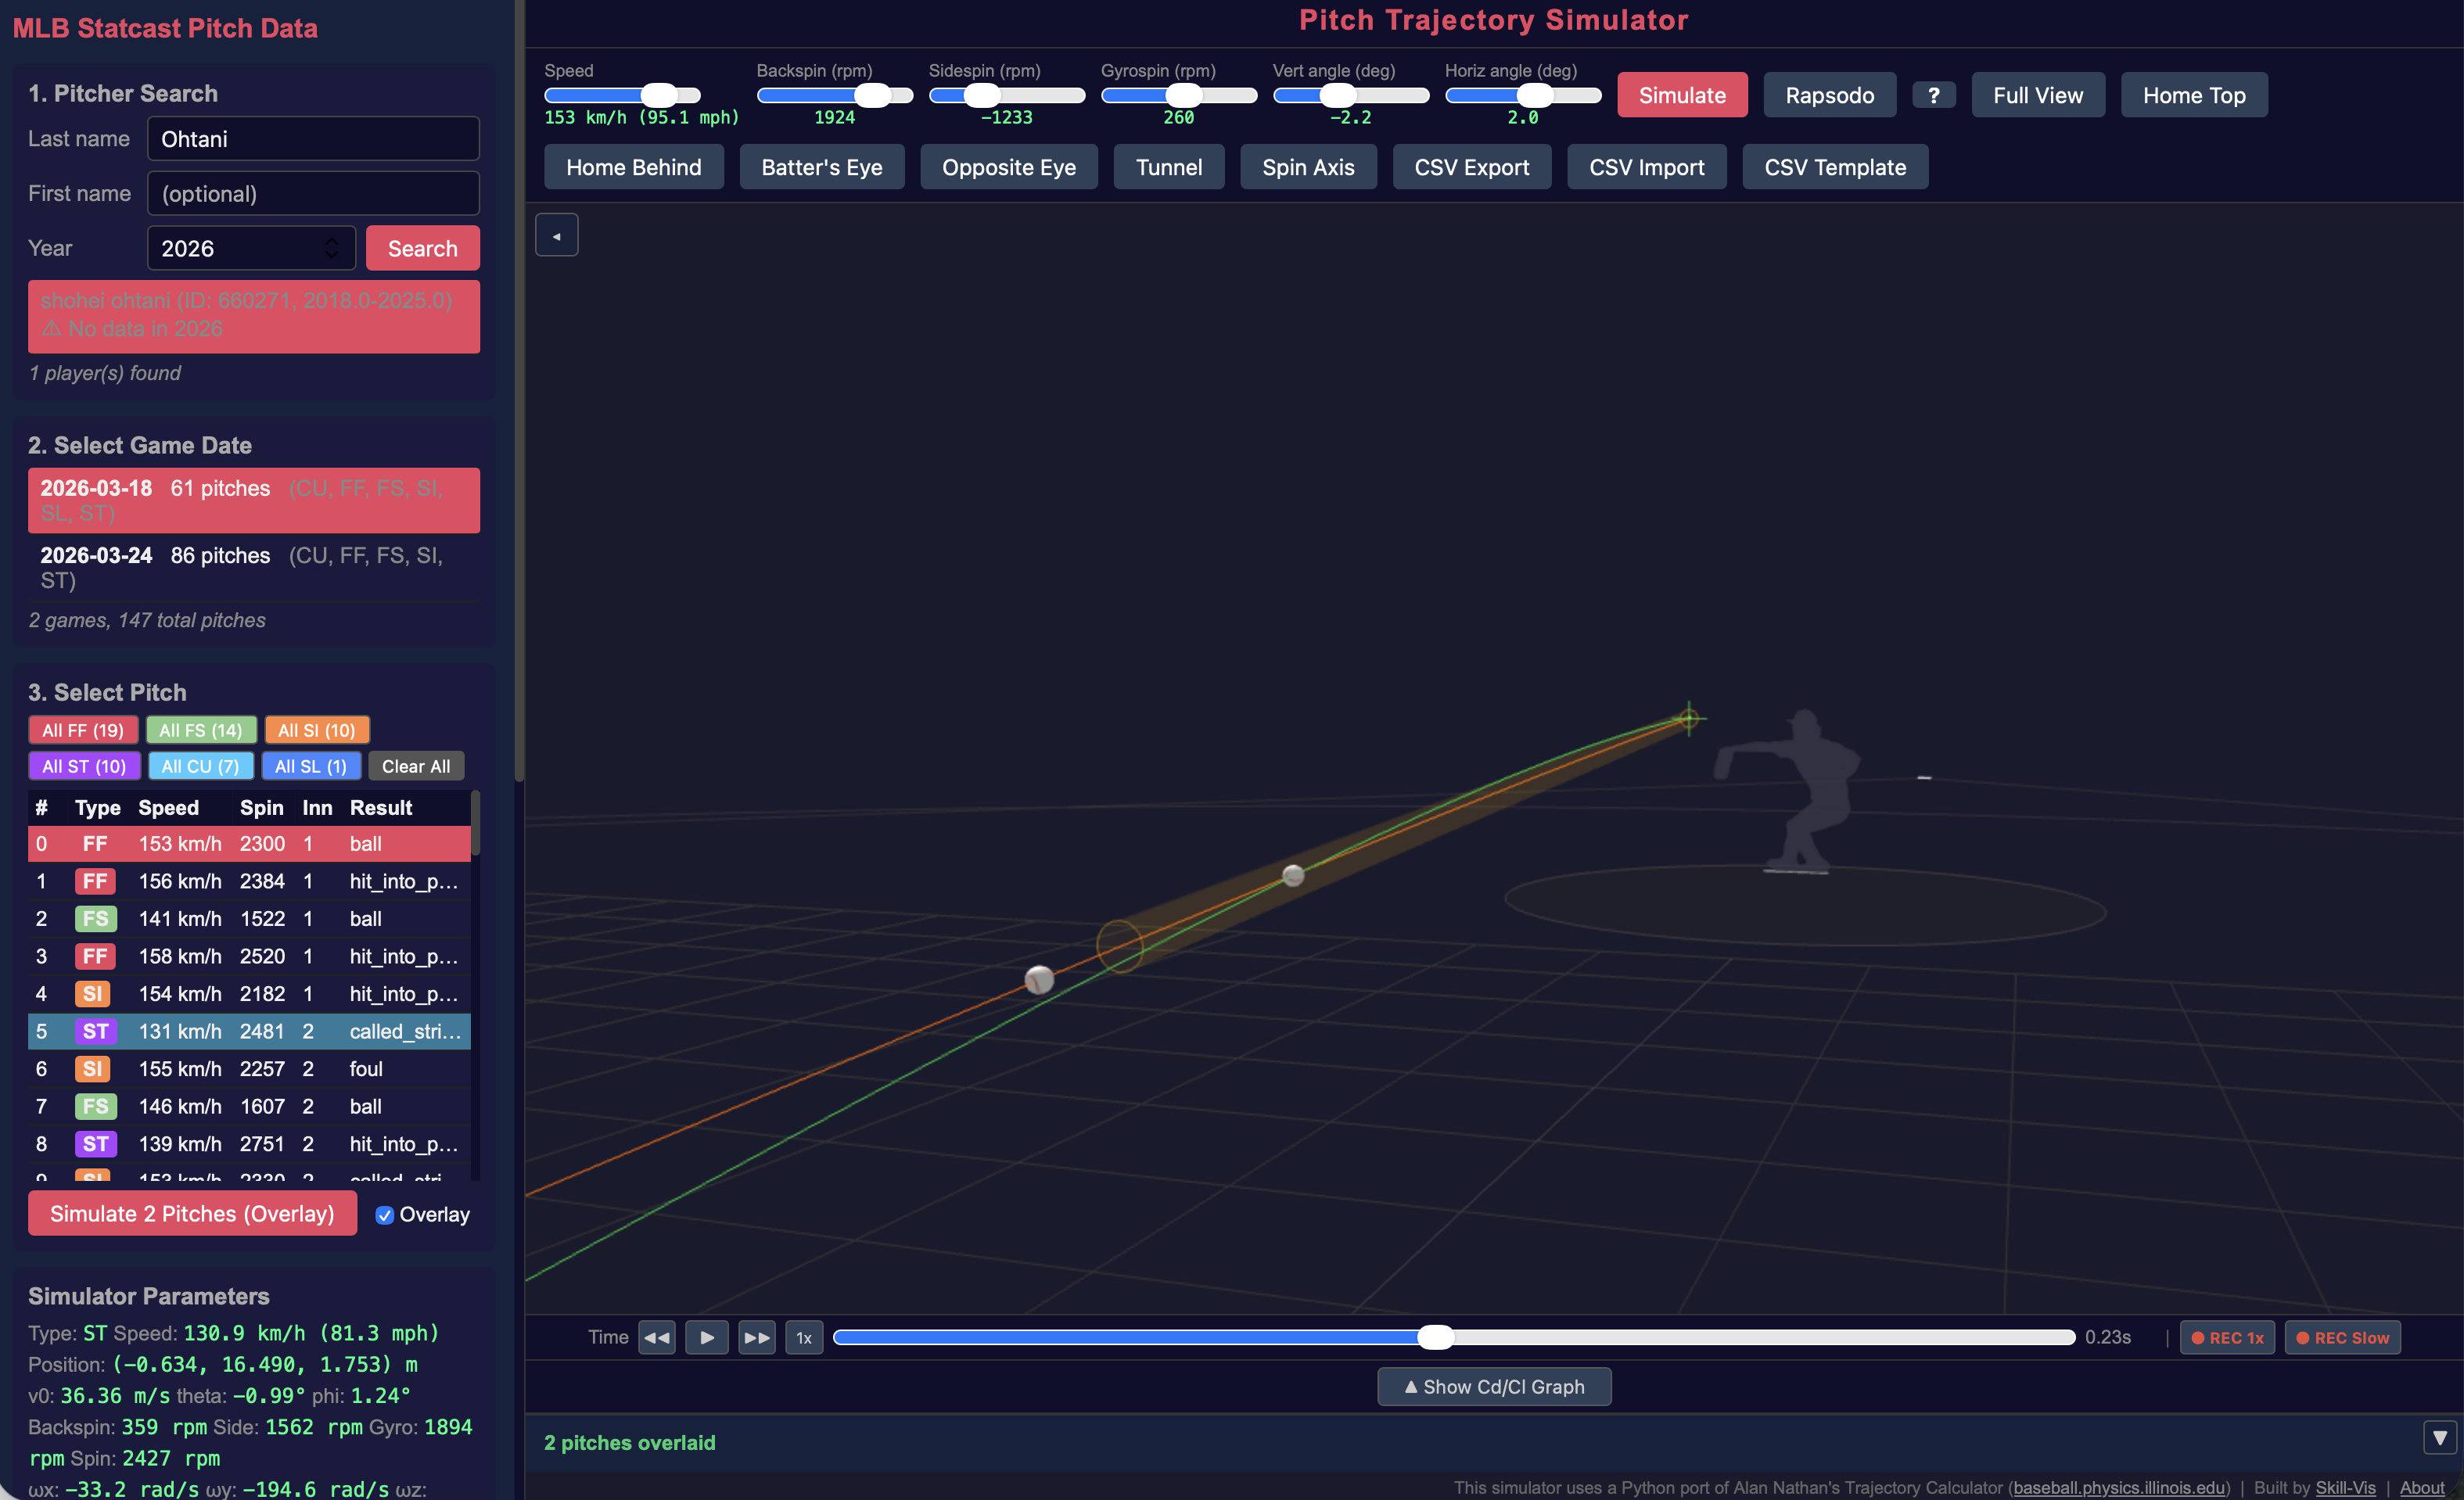Select game date 2026-03-18
The width and height of the screenshot is (2464, 1500).
[253, 500]
